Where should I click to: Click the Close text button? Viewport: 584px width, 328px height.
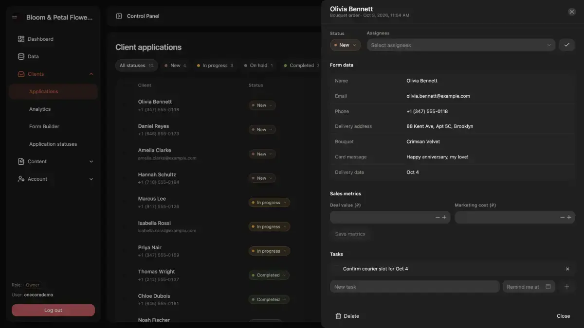pos(563,316)
